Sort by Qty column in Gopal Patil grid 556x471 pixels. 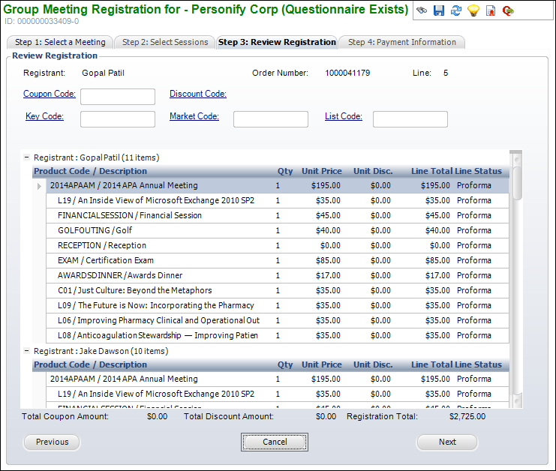tap(285, 171)
